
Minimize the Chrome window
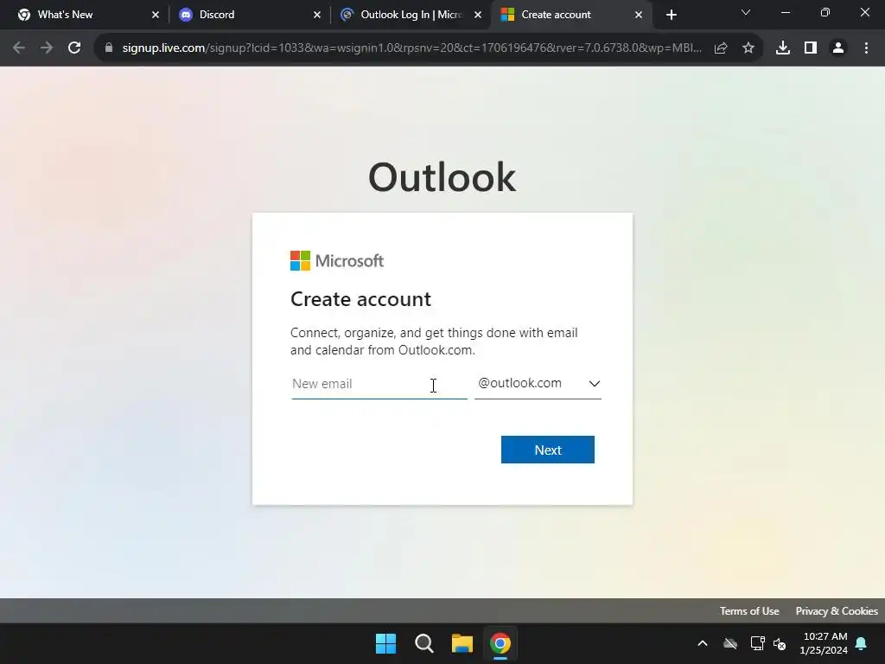(785, 12)
